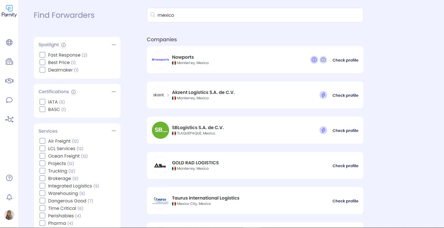Show Certifications info tooltip icon
The width and height of the screenshot is (444, 228).
pos(73,92)
